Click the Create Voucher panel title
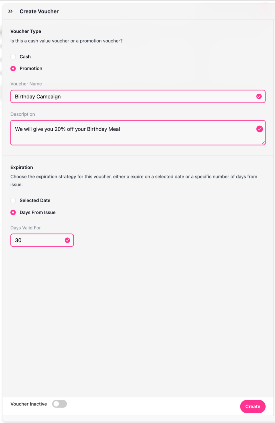 (39, 11)
